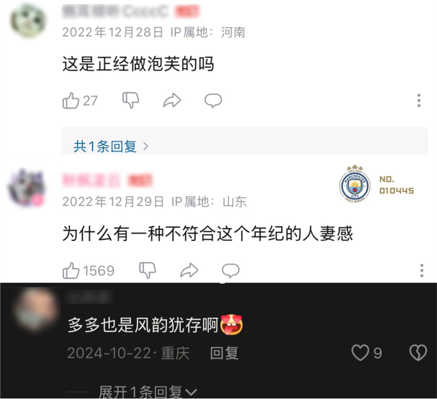Open more options for the Shandong comment
The image size is (437, 399).
coord(422,270)
